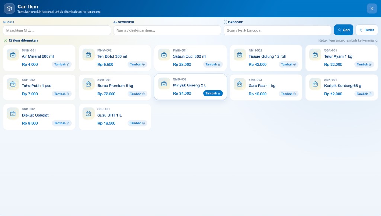Add Beras Premium 5 kg with Tambah
Image resolution: width=381 pixels, height=216 pixels.
(x=137, y=94)
